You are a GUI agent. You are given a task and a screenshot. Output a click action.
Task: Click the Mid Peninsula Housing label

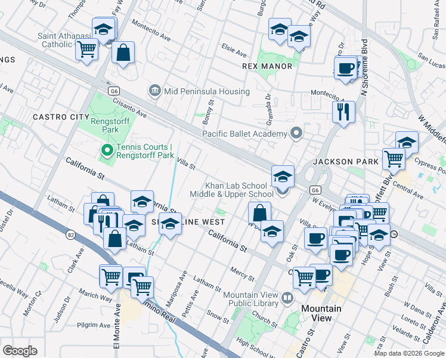(207, 91)
